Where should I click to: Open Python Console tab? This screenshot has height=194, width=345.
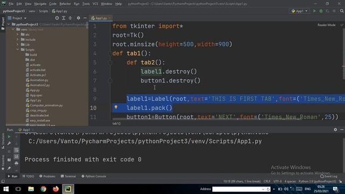click(94, 176)
